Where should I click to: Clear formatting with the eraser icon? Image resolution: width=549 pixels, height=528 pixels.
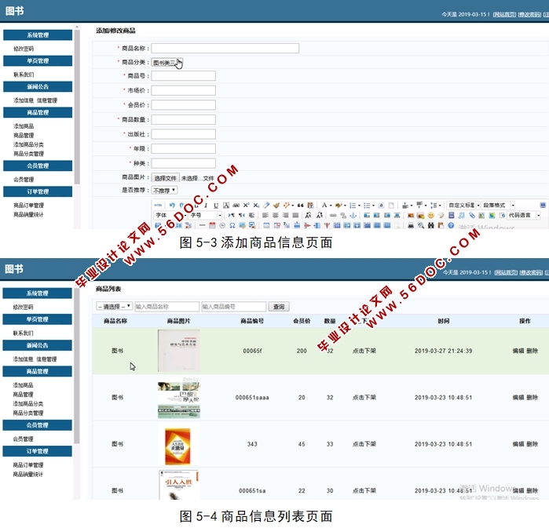click(x=266, y=206)
